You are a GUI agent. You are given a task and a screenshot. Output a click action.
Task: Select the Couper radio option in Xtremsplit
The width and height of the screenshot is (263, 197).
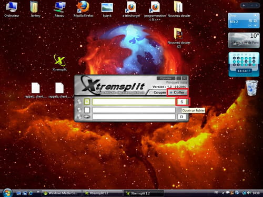(x=158, y=92)
